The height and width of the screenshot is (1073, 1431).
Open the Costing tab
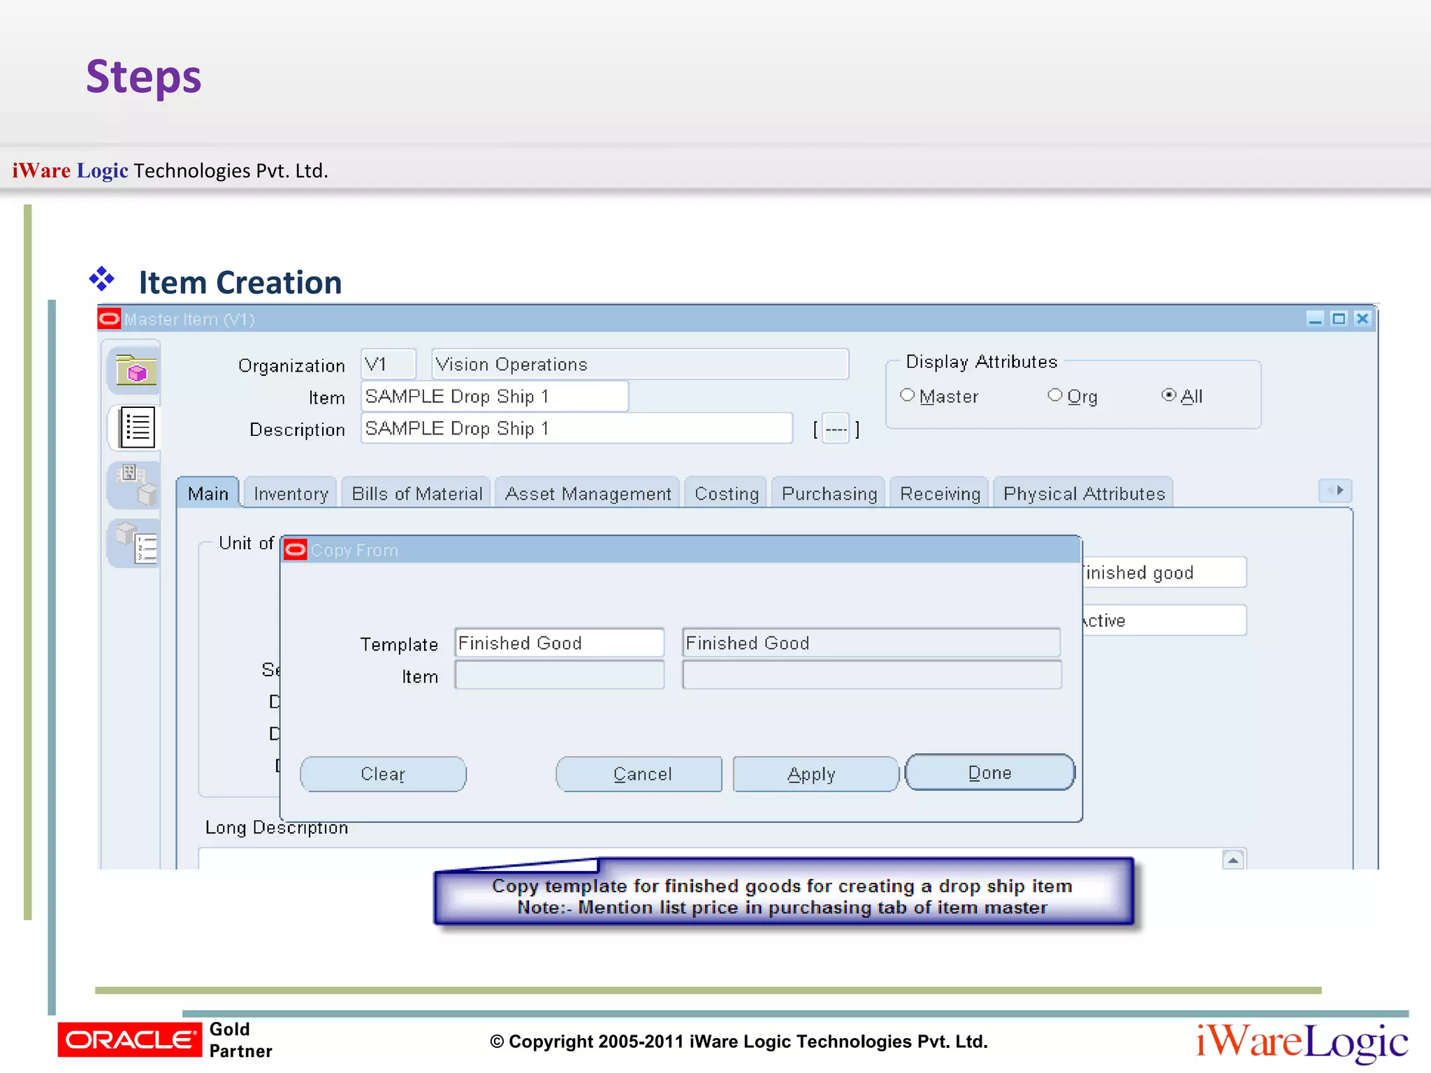coord(726,493)
